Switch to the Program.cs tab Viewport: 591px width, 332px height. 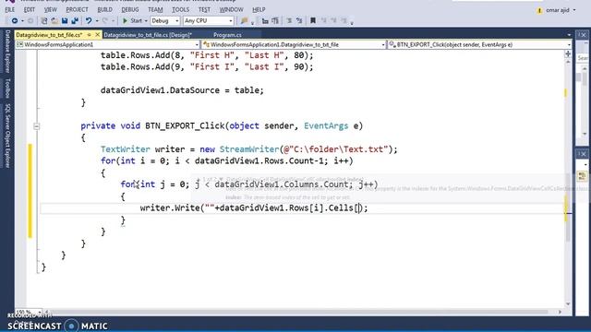(227, 35)
